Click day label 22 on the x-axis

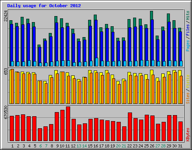[129, 146]
